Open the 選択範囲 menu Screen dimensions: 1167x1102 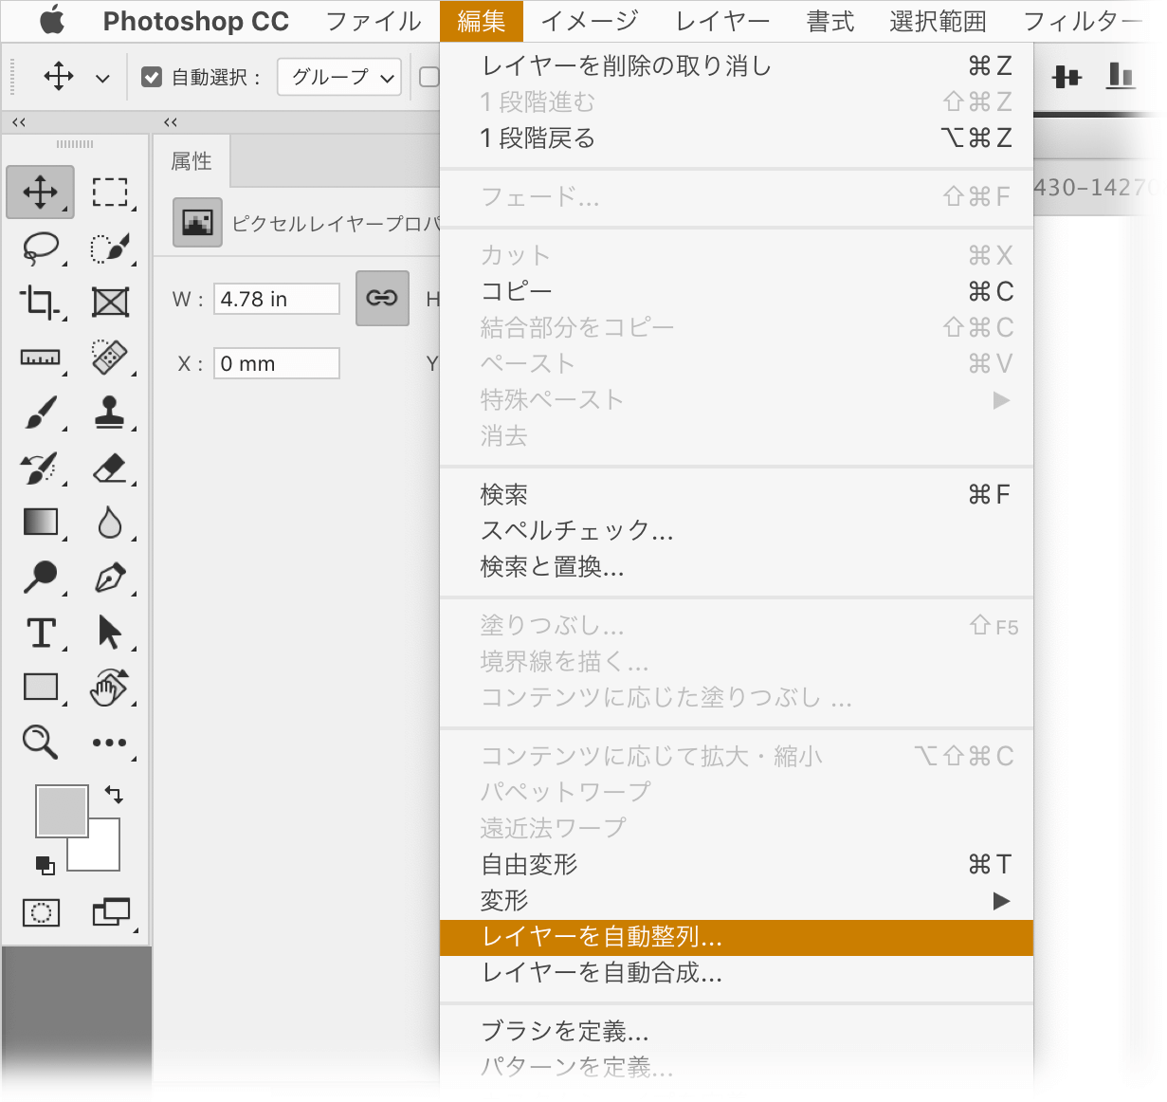[939, 21]
